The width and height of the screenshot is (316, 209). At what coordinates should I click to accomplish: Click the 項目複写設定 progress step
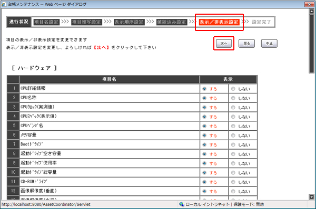coord(87,22)
